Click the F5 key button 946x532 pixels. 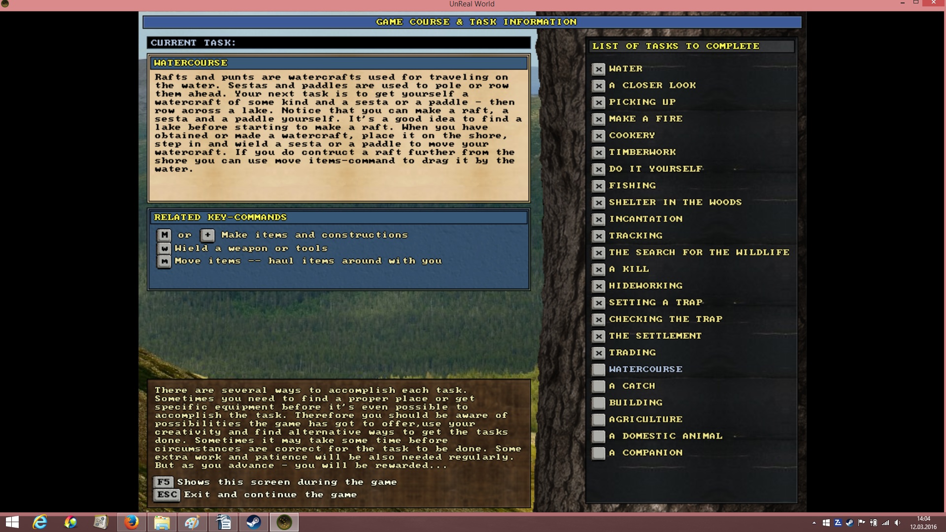tap(164, 482)
